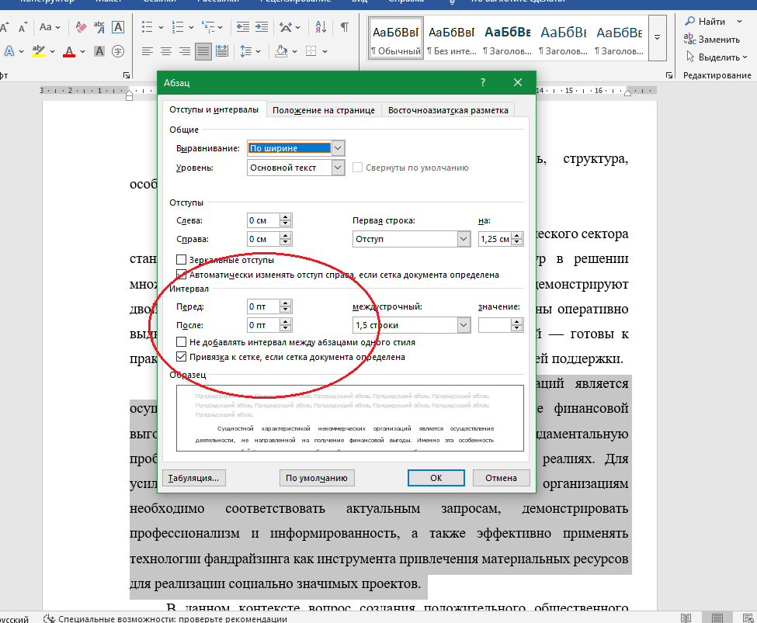The image size is (757, 623).
Task: Check 'Не добавлять интервал между абзацами' box
Action: pyautogui.click(x=182, y=342)
